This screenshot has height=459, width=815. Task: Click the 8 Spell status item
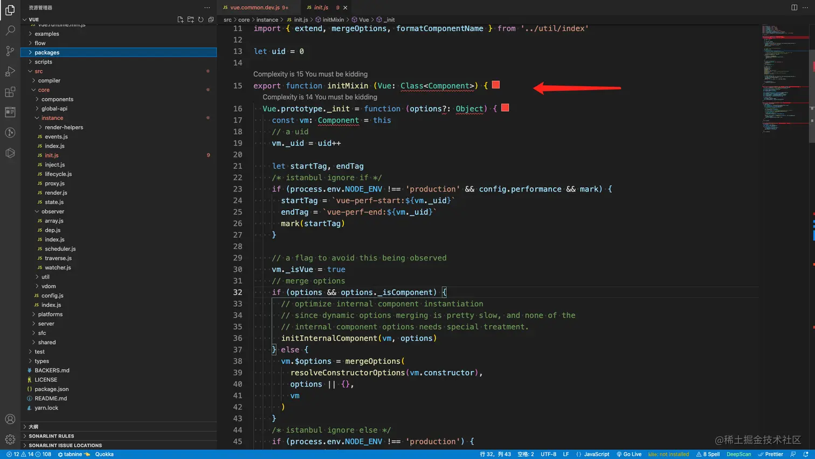pyautogui.click(x=708, y=454)
